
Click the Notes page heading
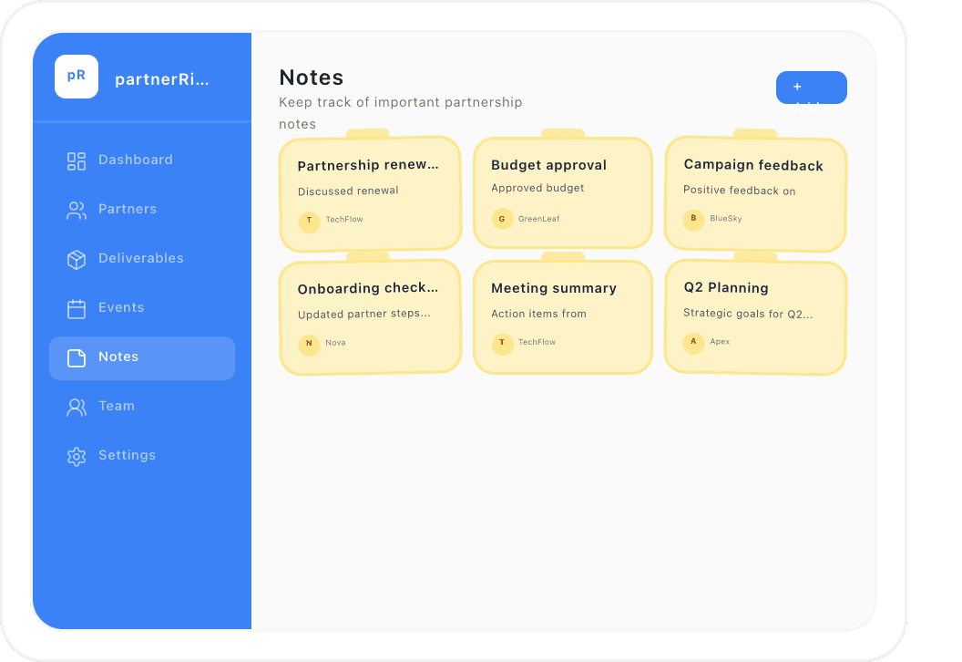click(x=311, y=78)
